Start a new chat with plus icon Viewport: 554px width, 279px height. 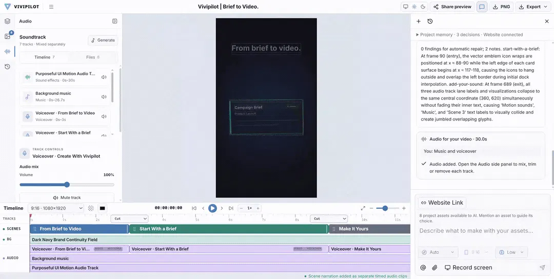(x=419, y=21)
